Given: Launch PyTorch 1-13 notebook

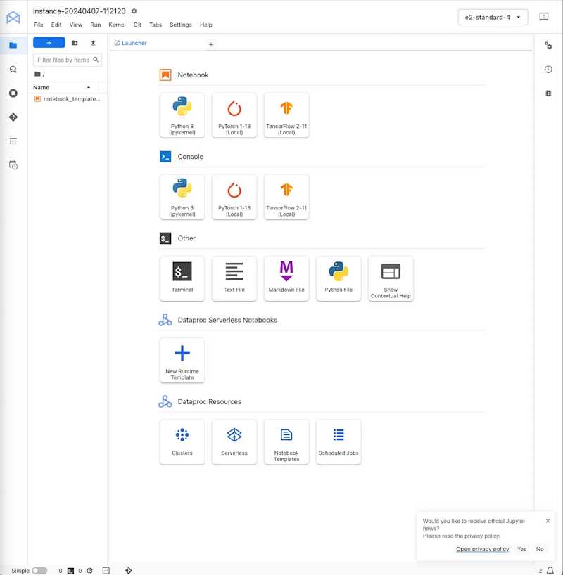Looking at the screenshot, I should pyautogui.click(x=234, y=115).
